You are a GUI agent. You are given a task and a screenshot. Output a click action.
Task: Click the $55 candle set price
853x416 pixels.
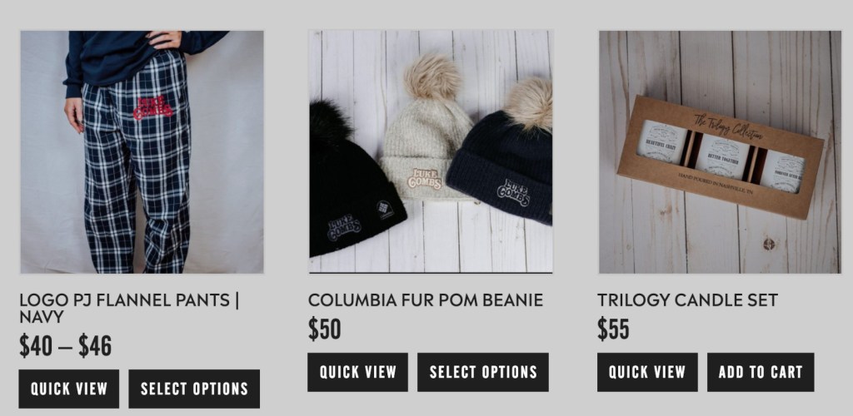click(x=613, y=329)
